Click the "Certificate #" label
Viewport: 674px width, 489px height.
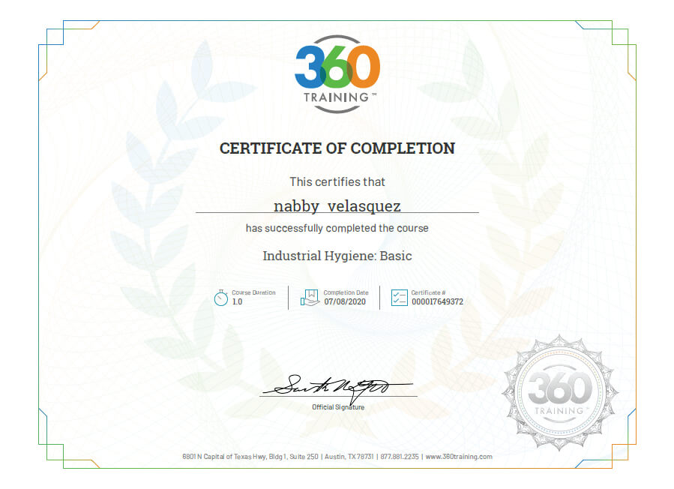428,292
